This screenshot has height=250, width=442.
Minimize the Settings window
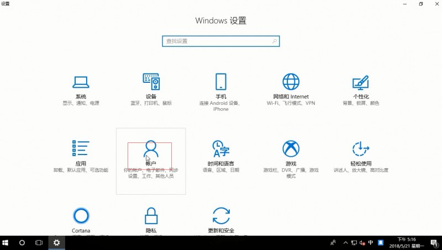(x=405, y=4)
